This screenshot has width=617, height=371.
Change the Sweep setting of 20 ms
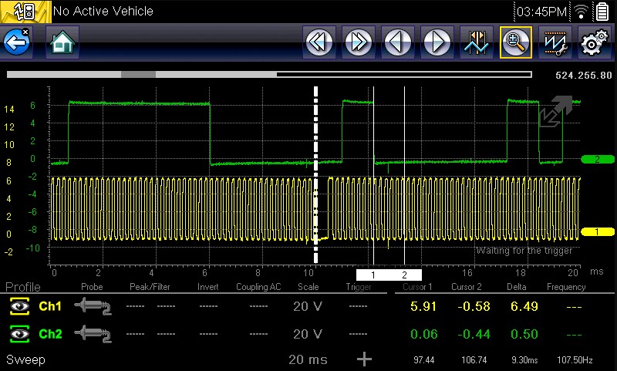[x=307, y=360]
